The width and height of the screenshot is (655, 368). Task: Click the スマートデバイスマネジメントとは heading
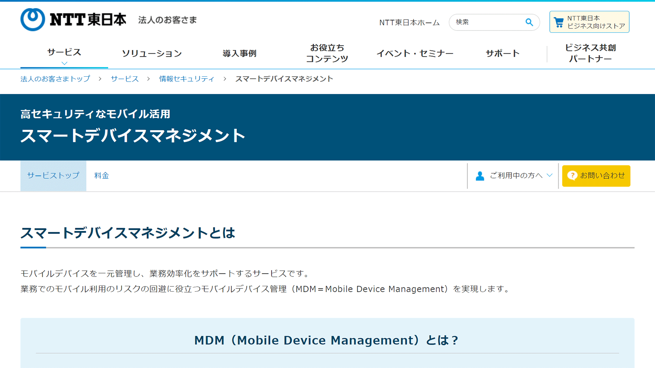(x=128, y=233)
